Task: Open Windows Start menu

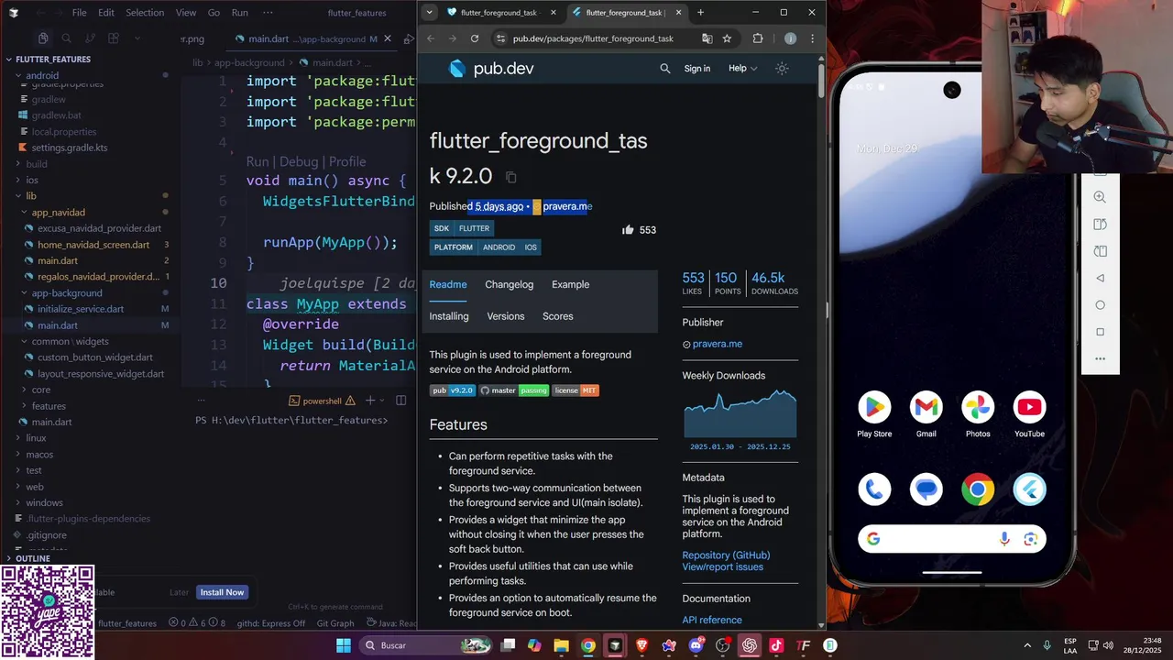Action: pyautogui.click(x=343, y=645)
